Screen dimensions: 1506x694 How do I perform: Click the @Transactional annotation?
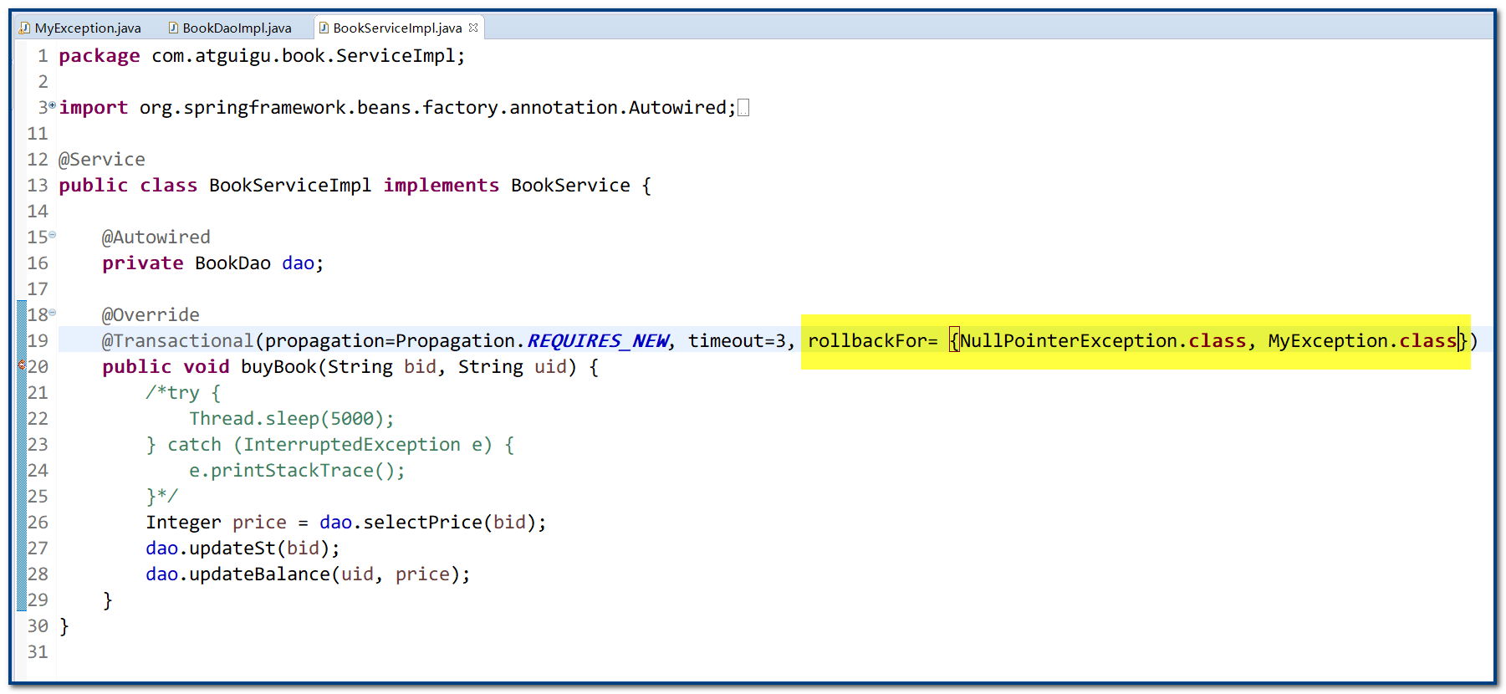pyautogui.click(x=177, y=341)
